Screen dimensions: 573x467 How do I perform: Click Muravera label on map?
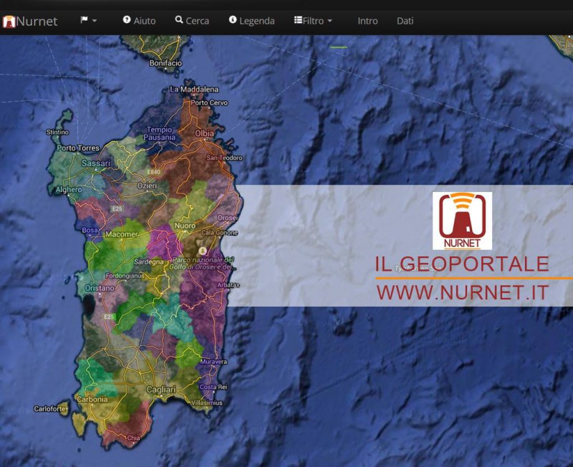pyautogui.click(x=213, y=362)
